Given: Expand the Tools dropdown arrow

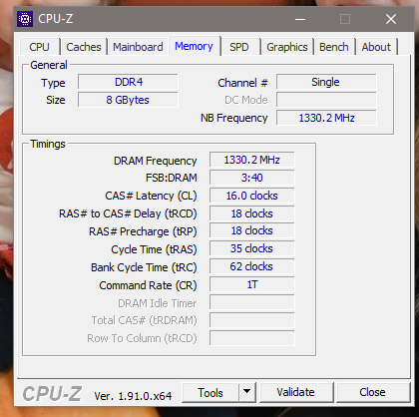Looking at the screenshot, I should (x=247, y=393).
